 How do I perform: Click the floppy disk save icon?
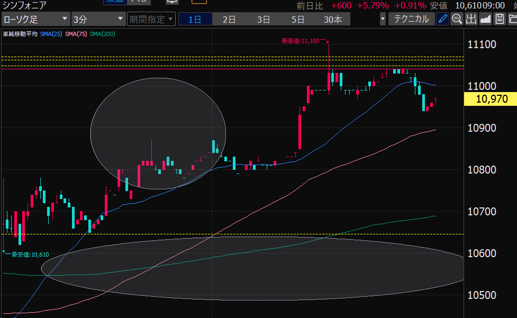click(499, 20)
